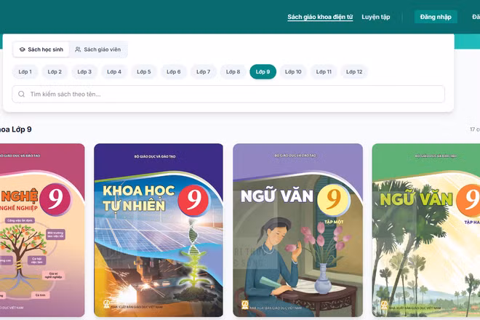480x320 pixels.
Task: Select the Lớp 6 grade filter
Action: (174, 72)
